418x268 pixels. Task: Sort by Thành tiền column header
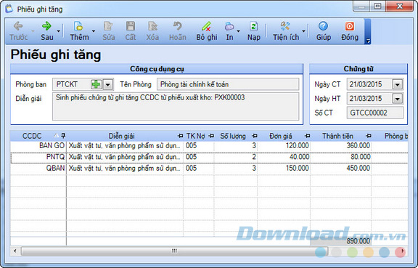337,136
